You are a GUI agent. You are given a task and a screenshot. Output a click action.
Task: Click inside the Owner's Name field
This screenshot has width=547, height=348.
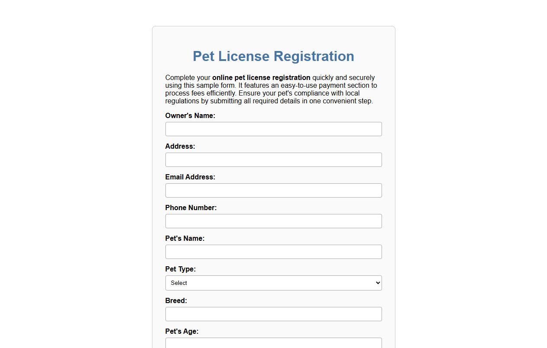click(273, 129)
